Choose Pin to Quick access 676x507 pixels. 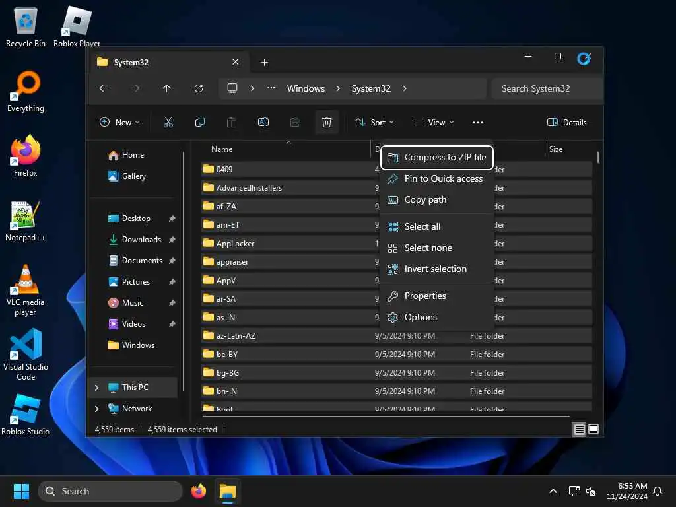click(437, 178)
